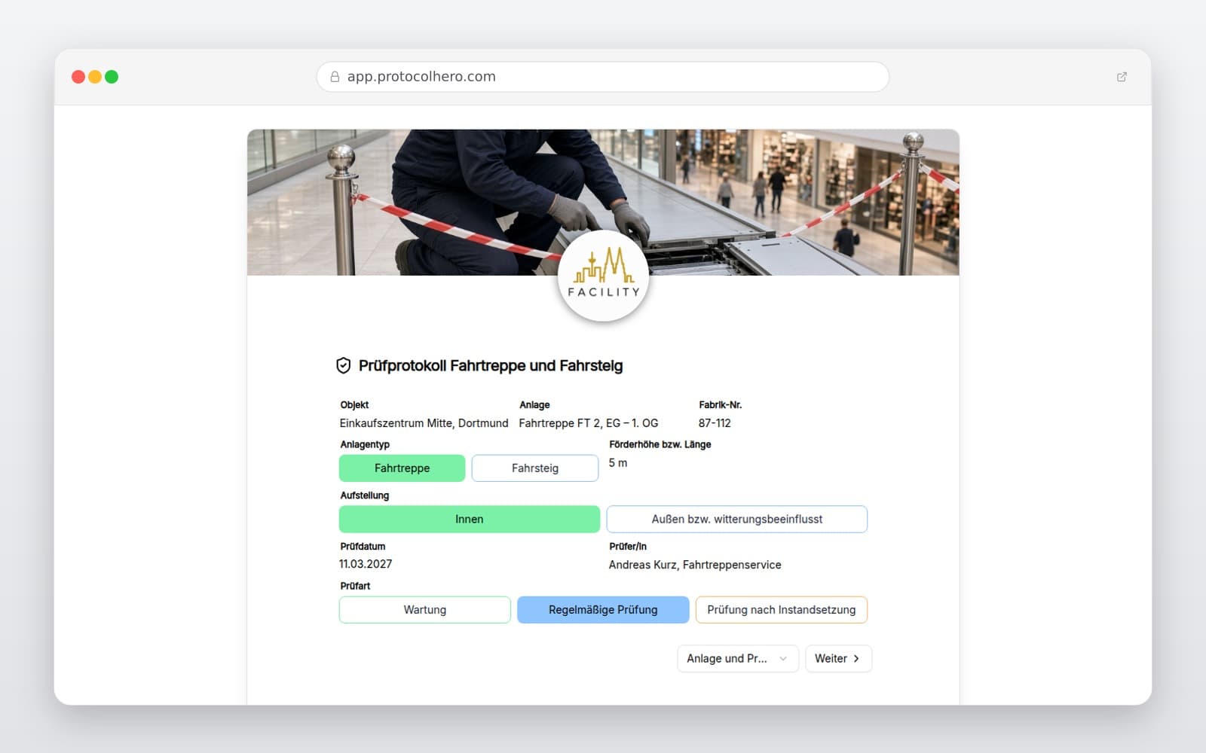Choose Außen bzw. witterungsbeeinflusst option
Image resolution: width=1206 pixels, height=753 pixels.
tap(737, 520)
